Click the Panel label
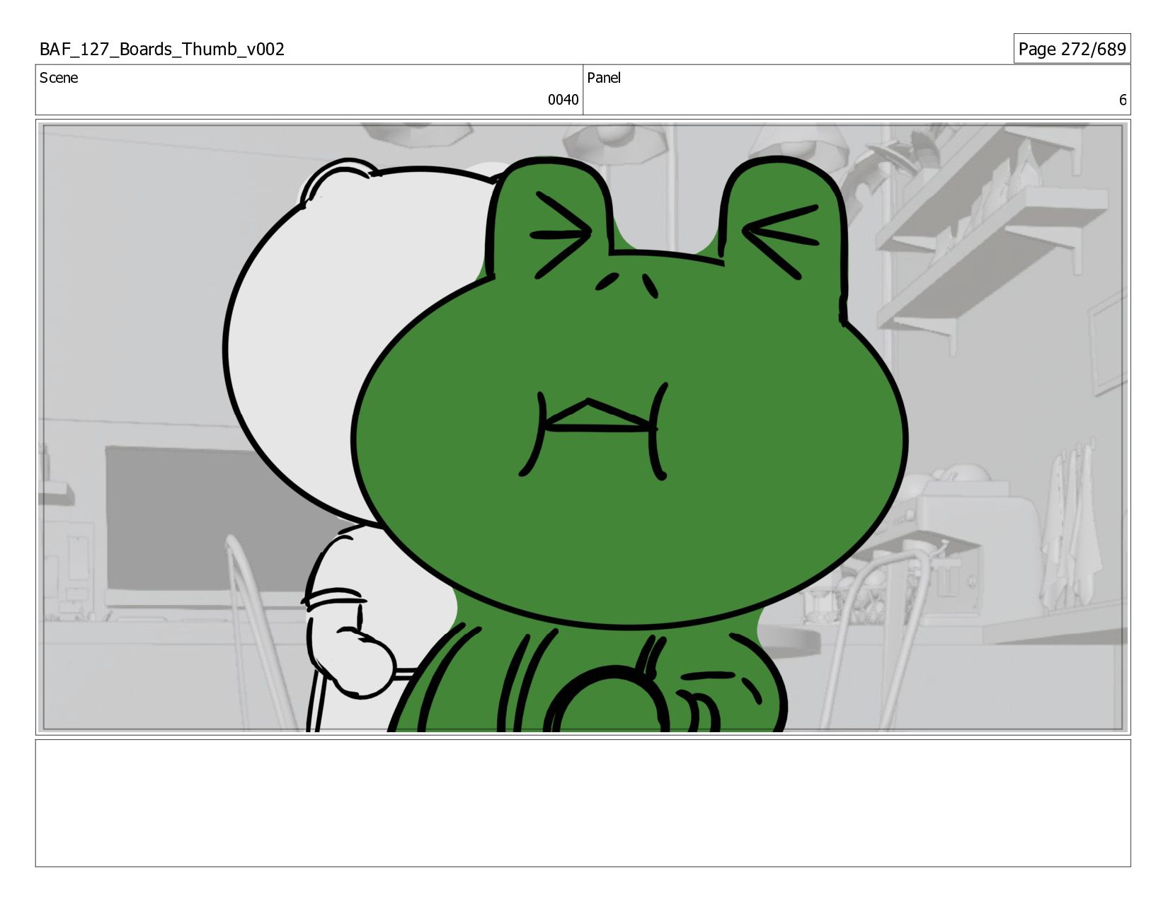 pyautogui.click(x=604, y=78)
